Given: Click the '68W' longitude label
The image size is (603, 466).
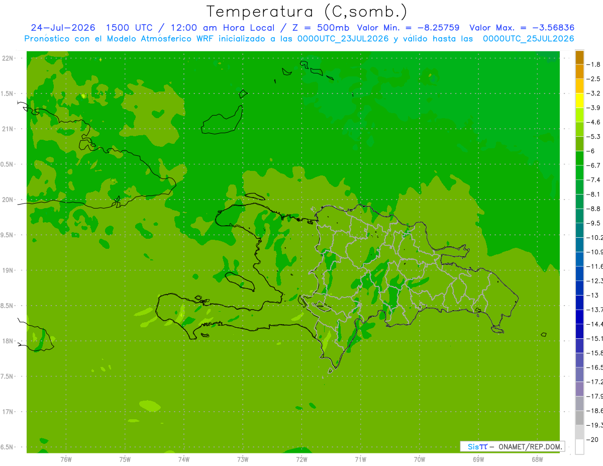Looking at the screenshot, I should (537, 459).
